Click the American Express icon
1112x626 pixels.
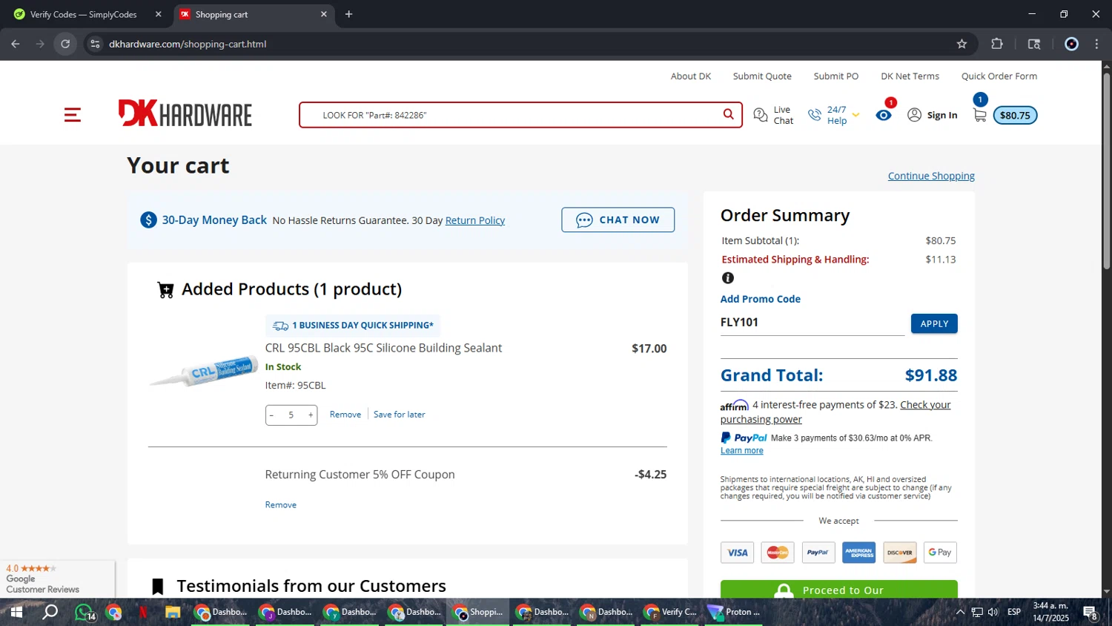[858, 553]
